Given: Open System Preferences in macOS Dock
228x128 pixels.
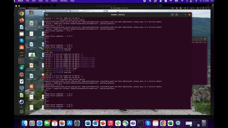Looking at the screenshot, I should (77, 123).
